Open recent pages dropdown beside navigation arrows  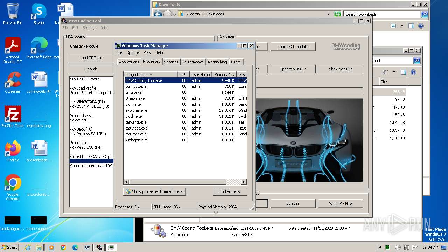pyautogui.click(x=175, y=14)
